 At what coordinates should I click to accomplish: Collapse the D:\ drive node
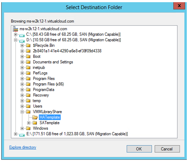pyautogui.click(x=15, y=40)
